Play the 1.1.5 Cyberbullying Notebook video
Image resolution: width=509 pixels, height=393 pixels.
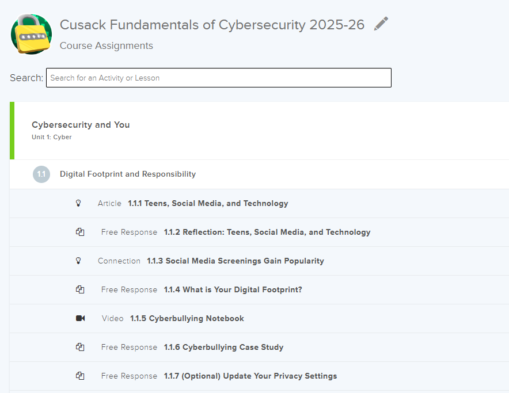coord(187,318)
